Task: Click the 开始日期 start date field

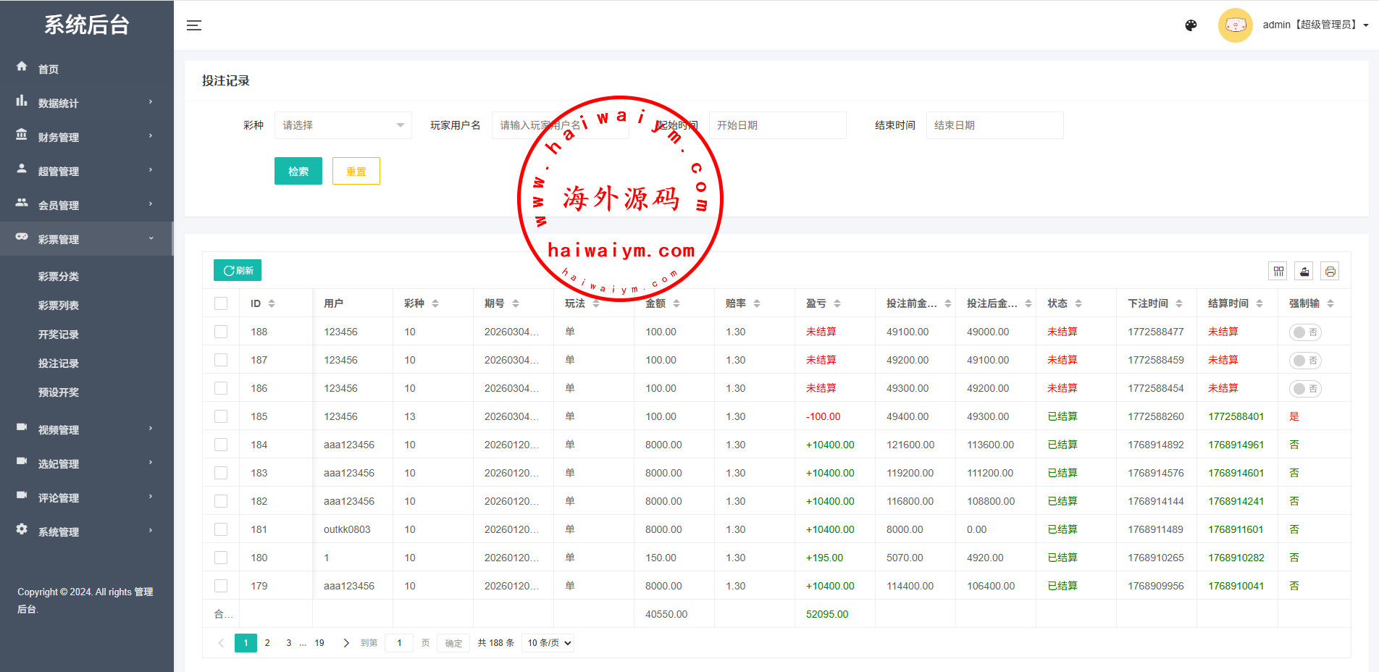Action: [x=776, y=125]
